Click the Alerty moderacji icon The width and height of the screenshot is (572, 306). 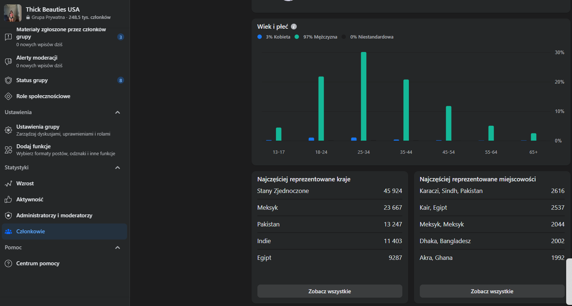[x=8, y=61]
